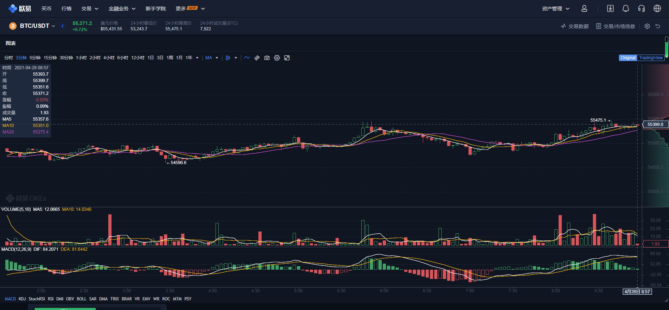Select the 15分钟 timeframe tab

click(50, 58)
